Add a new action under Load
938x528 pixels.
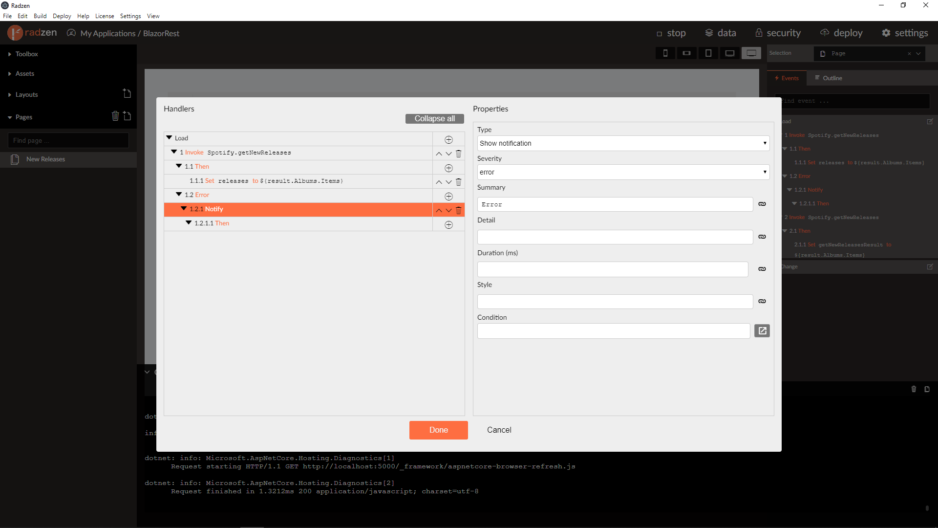[x=448, y=139]
